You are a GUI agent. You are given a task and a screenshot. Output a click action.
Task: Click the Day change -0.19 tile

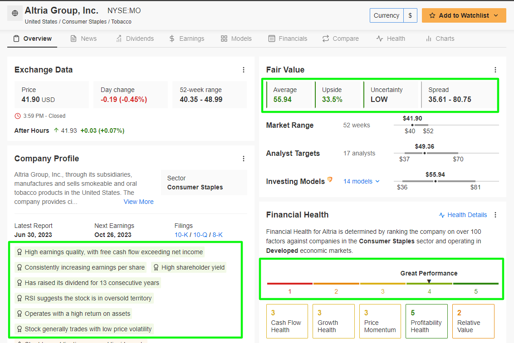point(131,95)
